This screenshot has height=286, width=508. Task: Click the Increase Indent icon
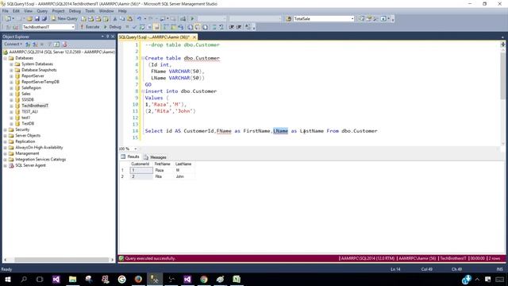[239, 27]
